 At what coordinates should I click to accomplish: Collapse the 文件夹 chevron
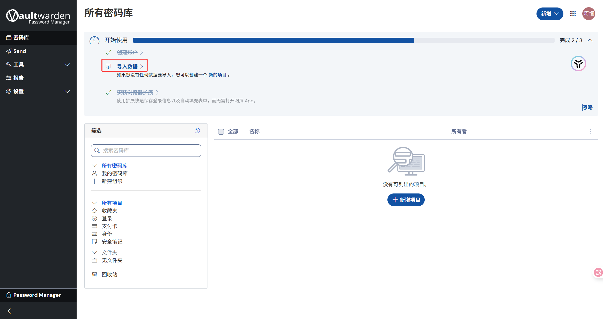[x=94, y=253]
